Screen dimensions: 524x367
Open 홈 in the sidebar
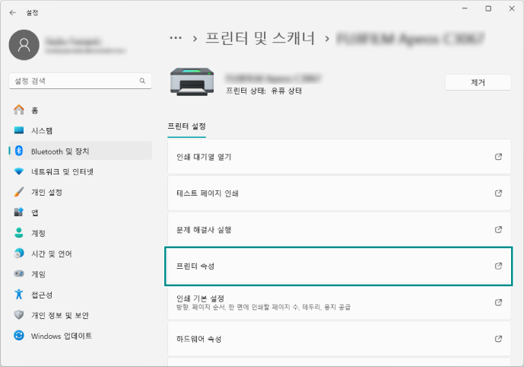tap(80, 110)
